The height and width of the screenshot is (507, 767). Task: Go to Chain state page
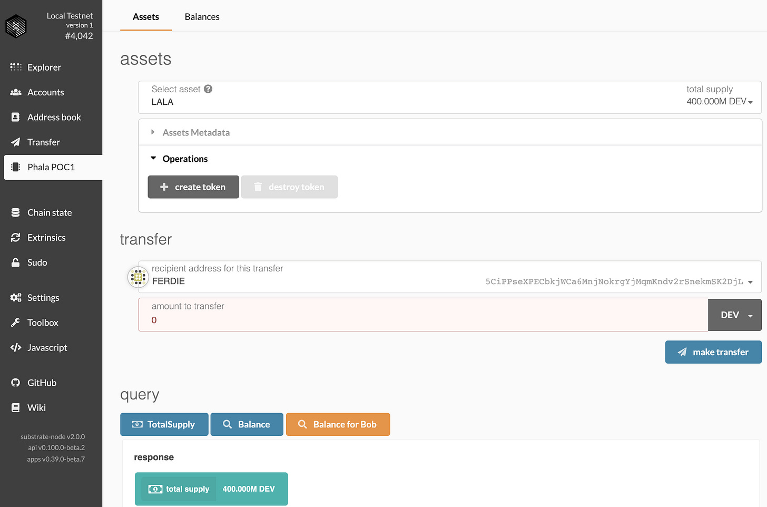(x=51, y=212)
